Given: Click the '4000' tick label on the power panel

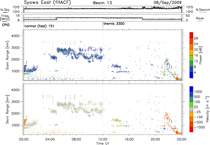Looking at the screenshot, I should pos(15,36).
